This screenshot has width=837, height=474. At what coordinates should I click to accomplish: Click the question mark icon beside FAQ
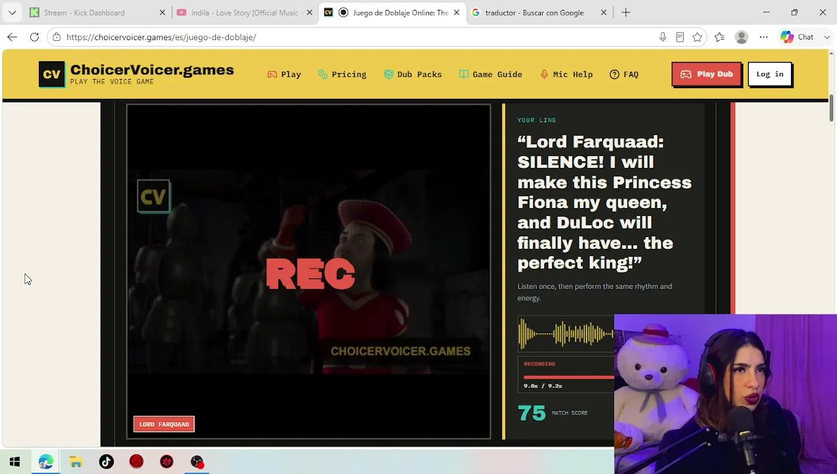pos(614,74)
